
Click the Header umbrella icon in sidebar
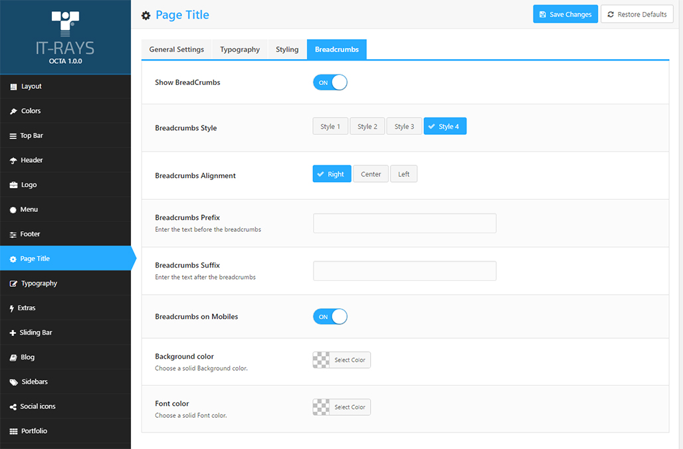pos(13,160)
